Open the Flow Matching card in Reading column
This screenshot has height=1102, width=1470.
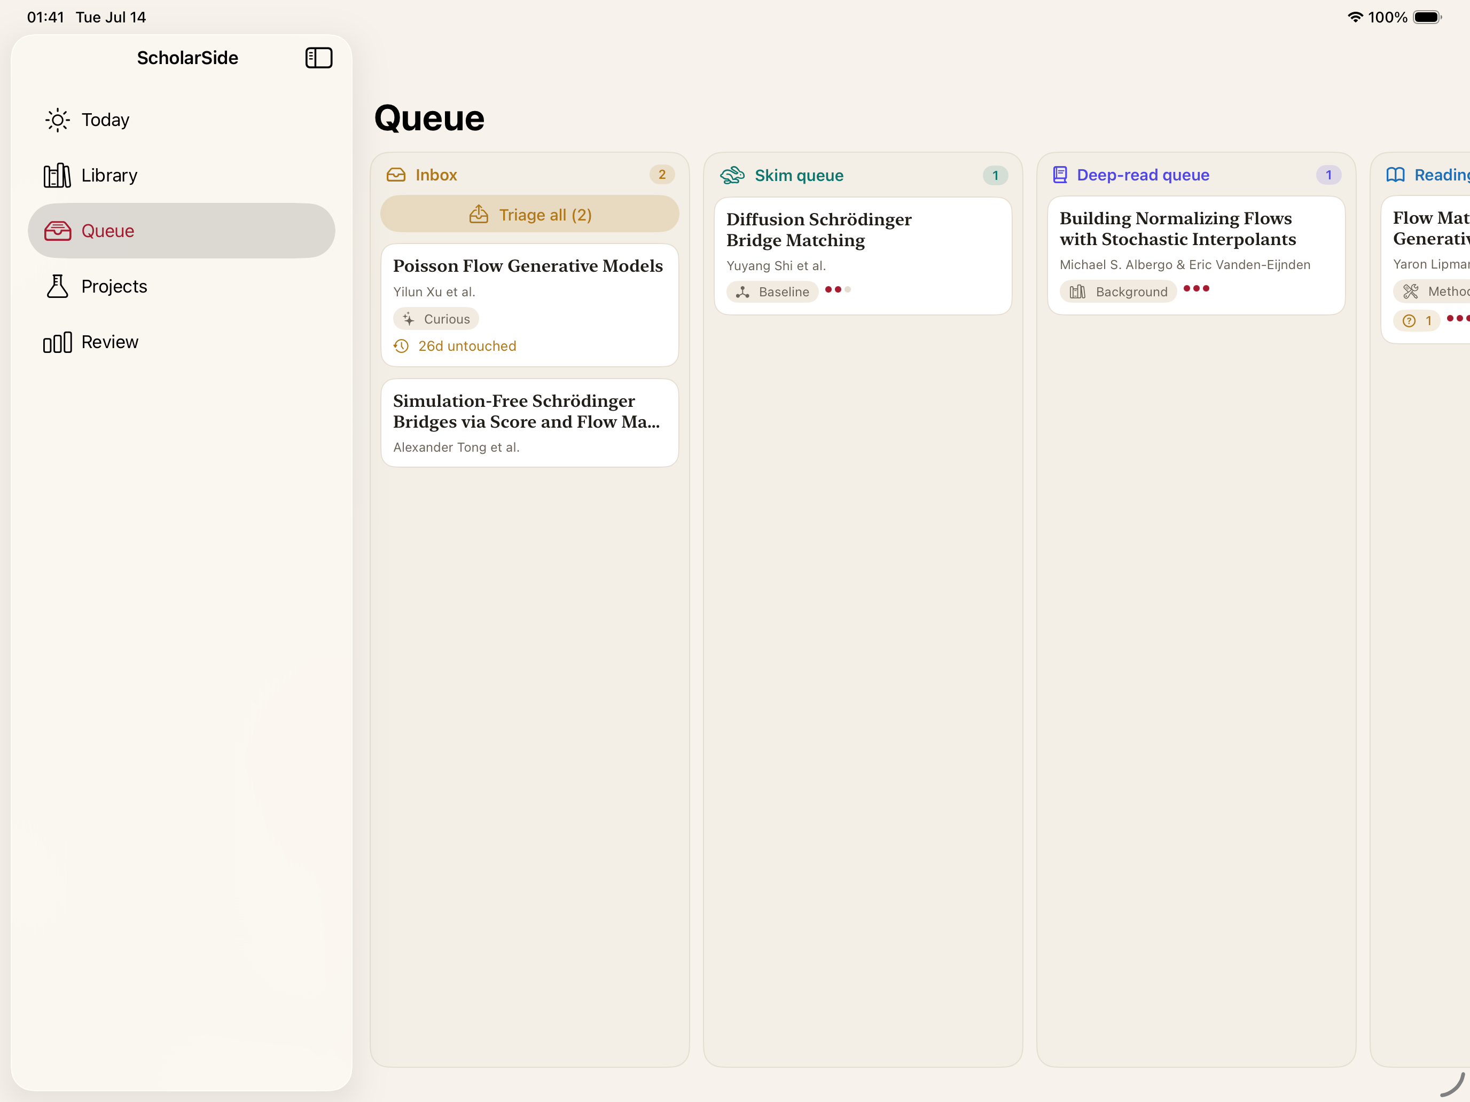[1426, 269]
